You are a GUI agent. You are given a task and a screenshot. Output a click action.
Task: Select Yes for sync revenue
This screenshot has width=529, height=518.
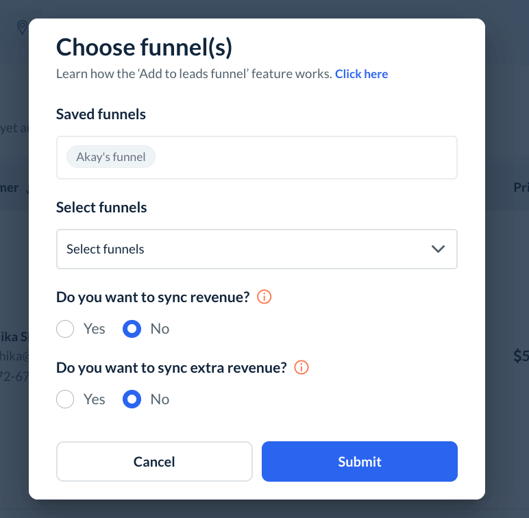pos(65,329)
